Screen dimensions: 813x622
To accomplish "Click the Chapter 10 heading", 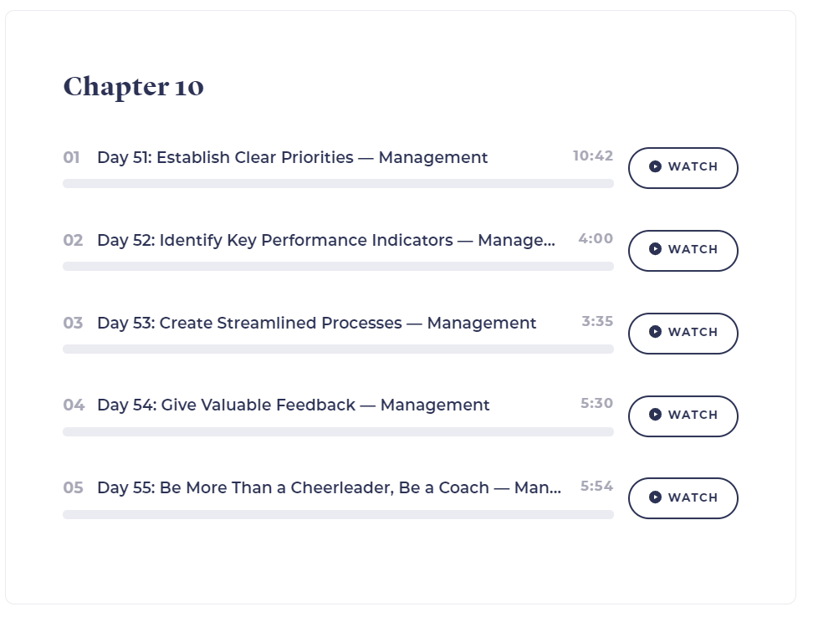I will [x=134, y=87].
